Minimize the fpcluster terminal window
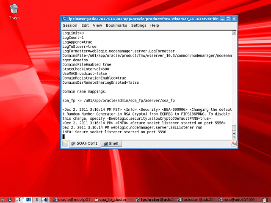 click(222, 19)
